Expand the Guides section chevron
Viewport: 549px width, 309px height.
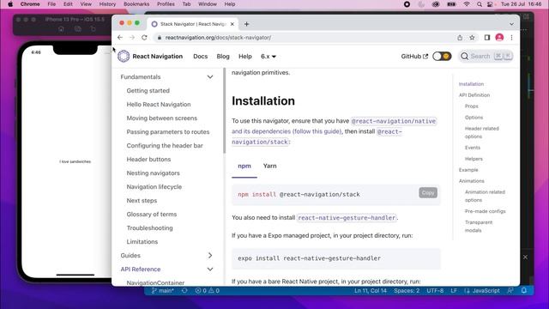[x=210, y=256]
